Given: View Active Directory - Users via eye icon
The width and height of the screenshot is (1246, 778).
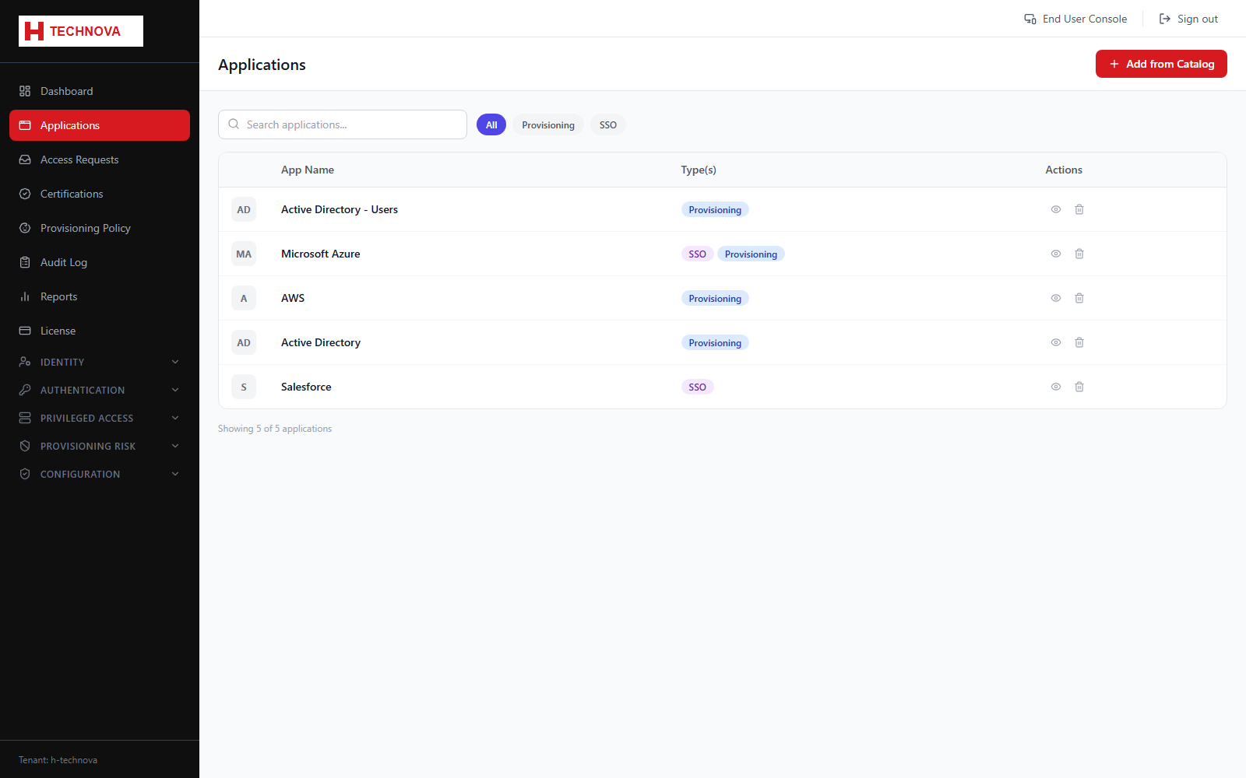Looking at the screenshot, I should (x=1056, y=209).
